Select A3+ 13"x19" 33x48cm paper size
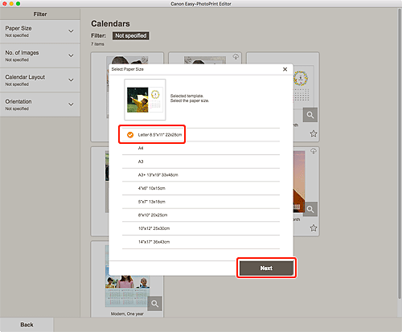Viewport: 402px width, 332px height. (201, 175)
